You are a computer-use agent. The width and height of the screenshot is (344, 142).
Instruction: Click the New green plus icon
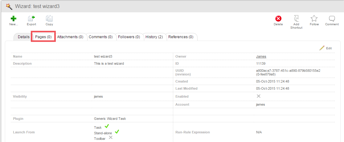pyautogui.click(x=13, y=19)
